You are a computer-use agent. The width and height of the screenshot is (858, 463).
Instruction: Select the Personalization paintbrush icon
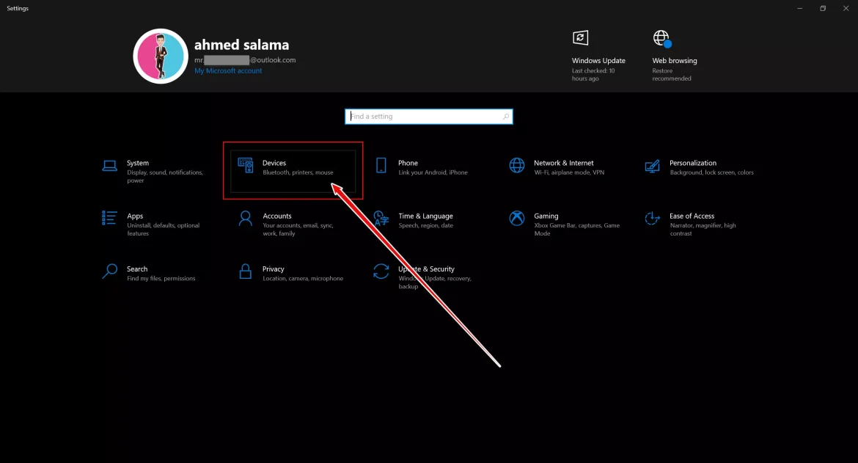(652, 166)
